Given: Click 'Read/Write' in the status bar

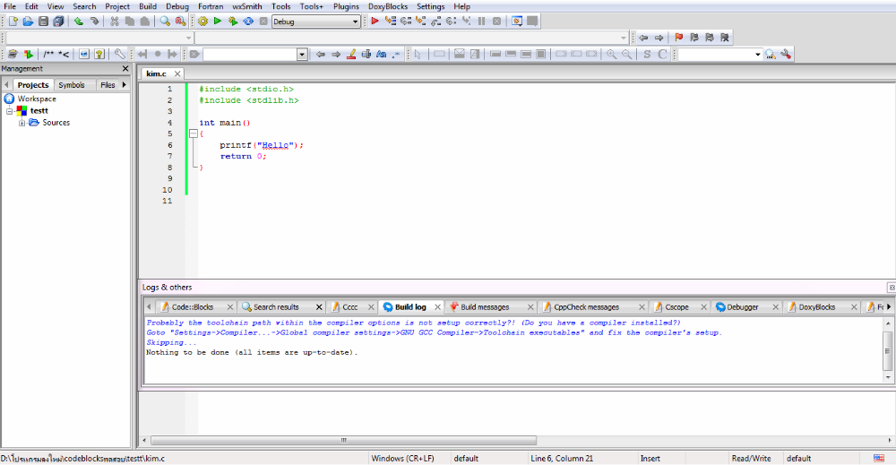Looking at the screenshot, I should click(751, 458).
